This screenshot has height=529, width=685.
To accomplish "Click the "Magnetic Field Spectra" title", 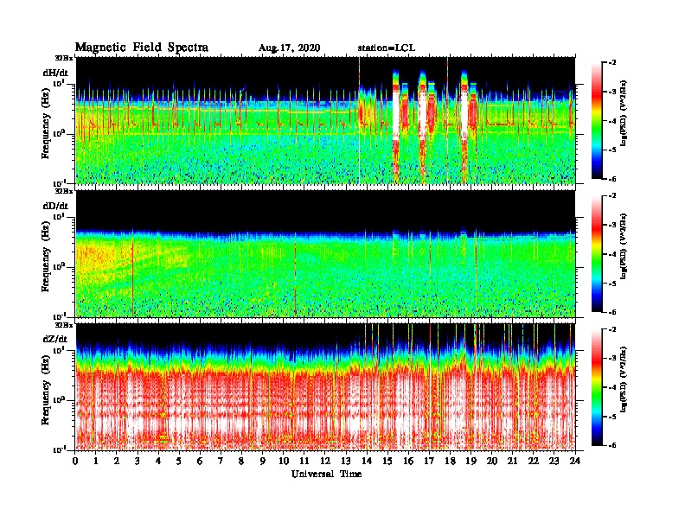I will [x=142, y=48].
